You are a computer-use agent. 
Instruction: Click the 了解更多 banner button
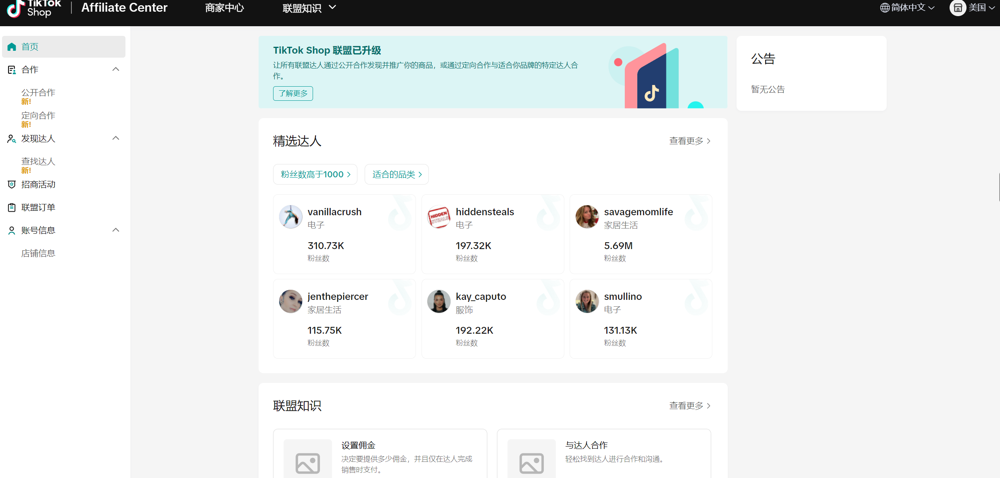pos(293,94)
